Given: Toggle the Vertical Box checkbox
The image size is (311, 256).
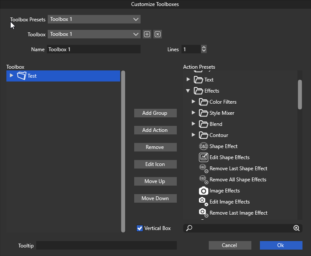Looking at the screenshot, I should [140, 228].
